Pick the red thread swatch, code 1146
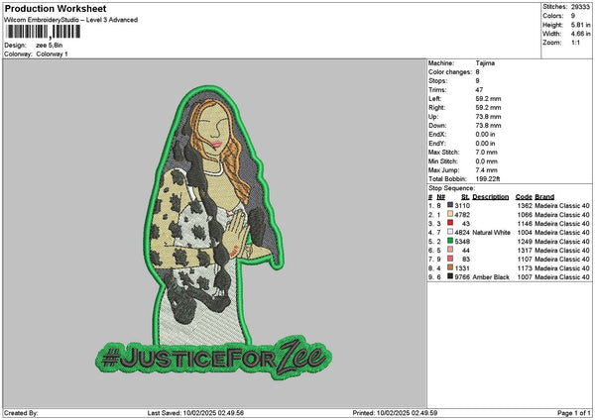 [449, 223]
